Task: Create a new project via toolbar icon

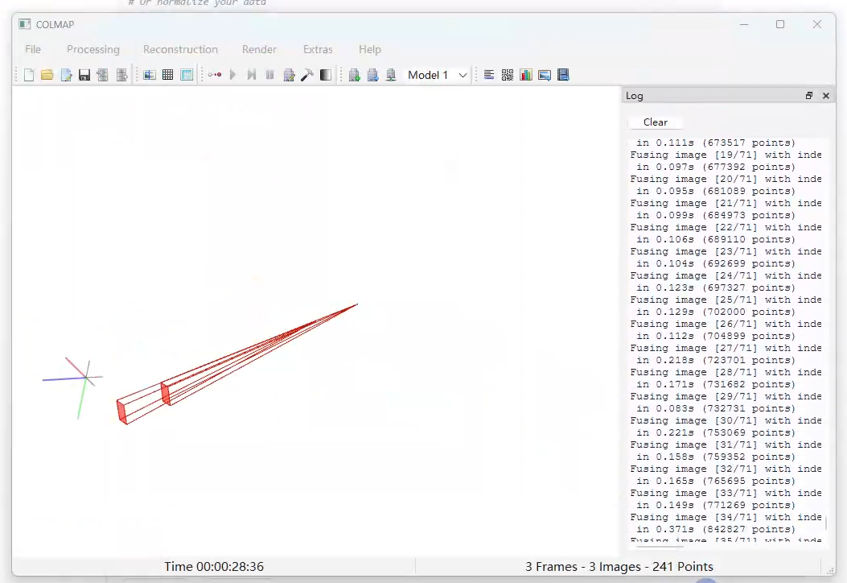Action: [29, 75]
